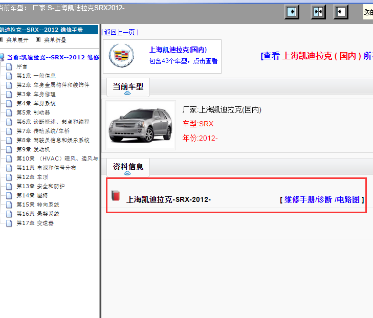Click the page icon of 第14章 座椅
373x318 pixels.
click(9, 195)
